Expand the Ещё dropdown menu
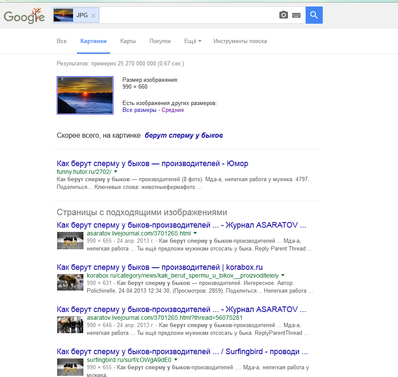 click(193, 41)
